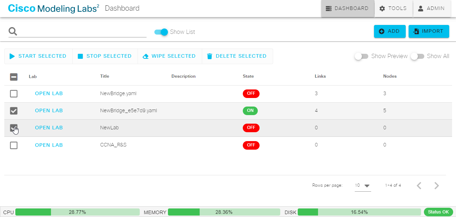The height and width of the screenshot is (217, 456).
Task: Click the Cisco Modeling Labs logo
Action: (x=53, y=8)
